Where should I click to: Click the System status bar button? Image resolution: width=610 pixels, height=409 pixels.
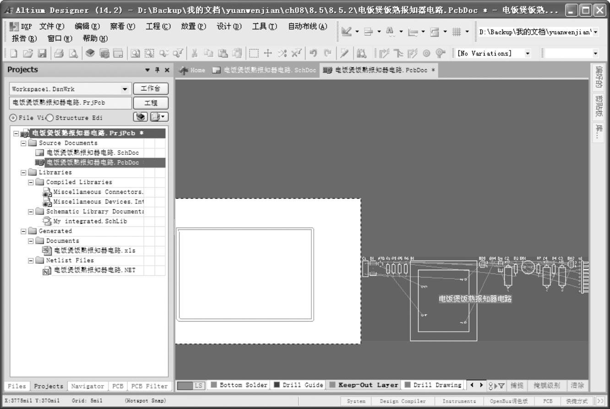click(x=356, y=401)
